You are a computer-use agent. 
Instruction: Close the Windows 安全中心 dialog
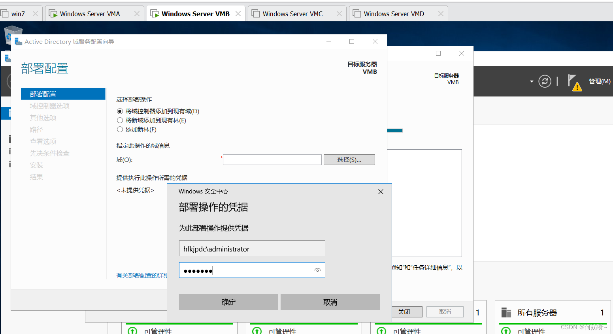pos(381,191)
